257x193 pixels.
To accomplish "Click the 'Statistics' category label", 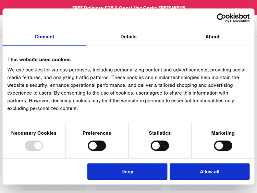I will click(160, 133).
